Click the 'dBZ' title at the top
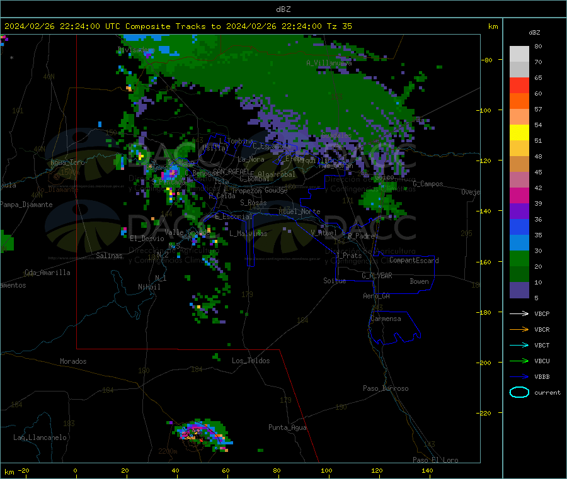The image size is (567, 479). point(283,9)
